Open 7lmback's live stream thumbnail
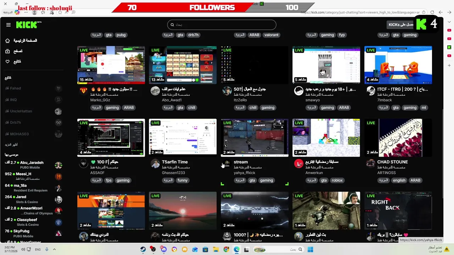454x255 pixels. point(398,65)
